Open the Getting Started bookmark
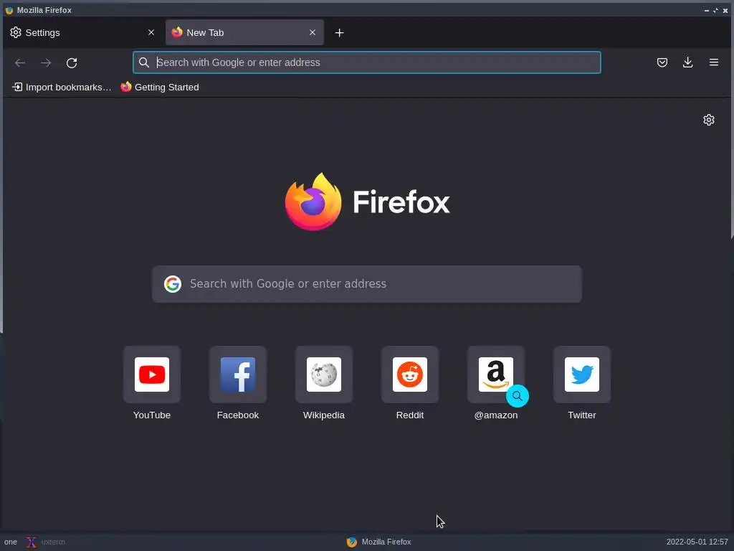Image resolution: width=734 pixels, height=551 pixels. [160, 87]
